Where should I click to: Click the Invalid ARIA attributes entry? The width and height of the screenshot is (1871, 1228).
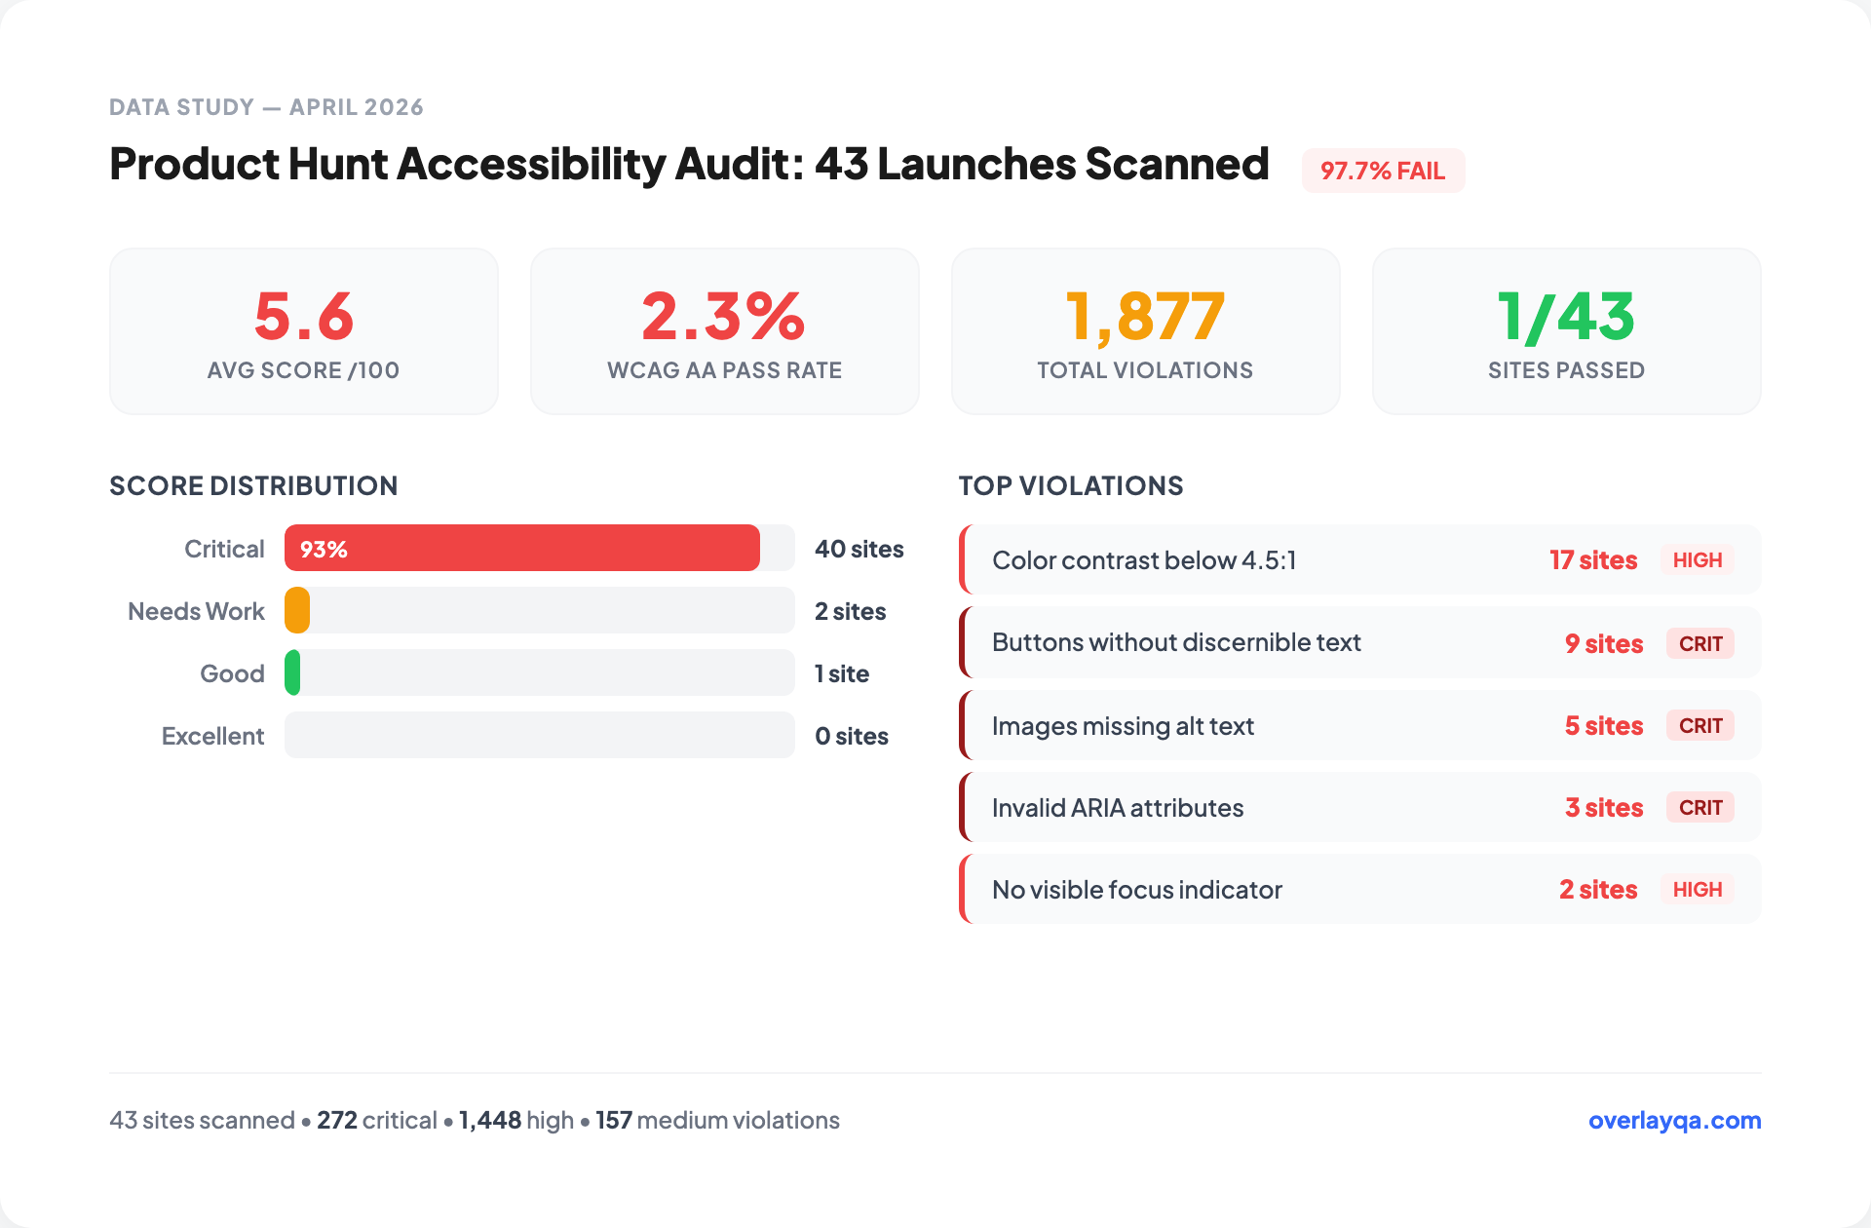click(1359, 807)
